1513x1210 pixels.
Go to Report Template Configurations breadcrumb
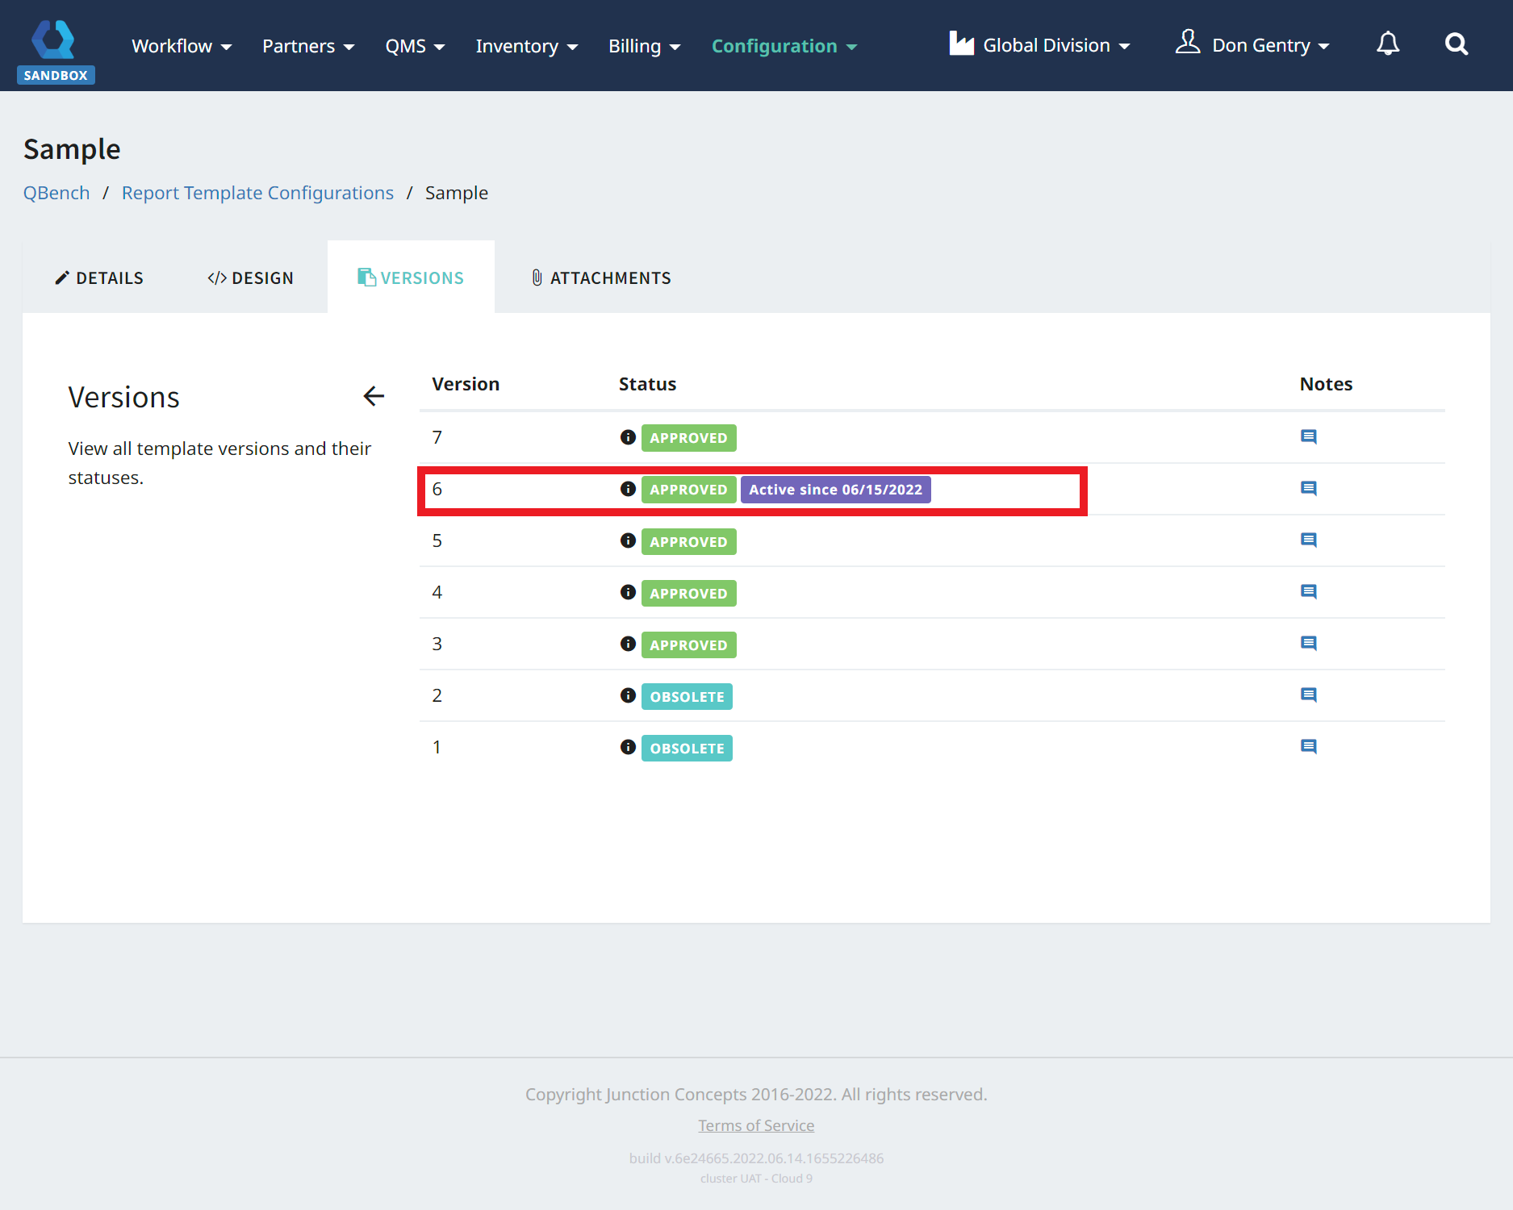[x=257, y=193]
